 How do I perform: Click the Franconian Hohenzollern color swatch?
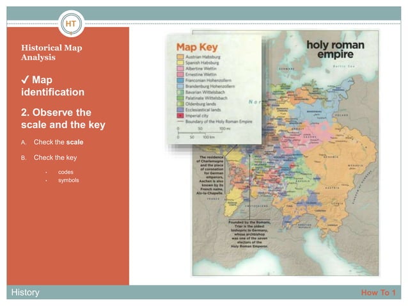[180, 80]
